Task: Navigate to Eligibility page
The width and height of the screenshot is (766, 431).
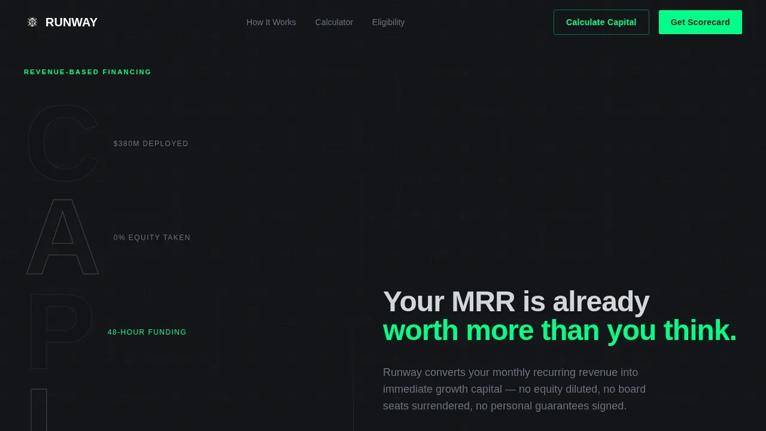Action: 388,22
